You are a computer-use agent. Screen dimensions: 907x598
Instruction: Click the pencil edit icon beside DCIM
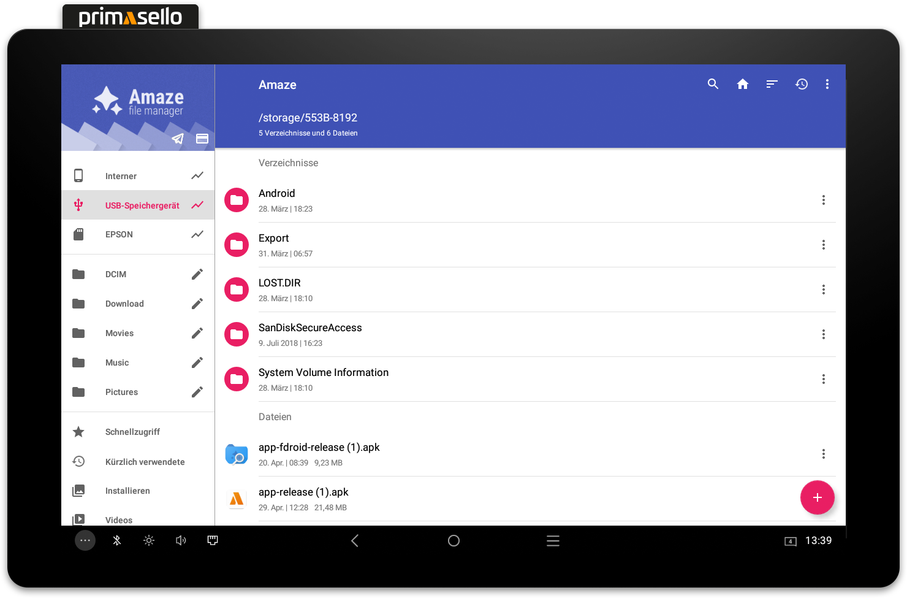(197, 274)
